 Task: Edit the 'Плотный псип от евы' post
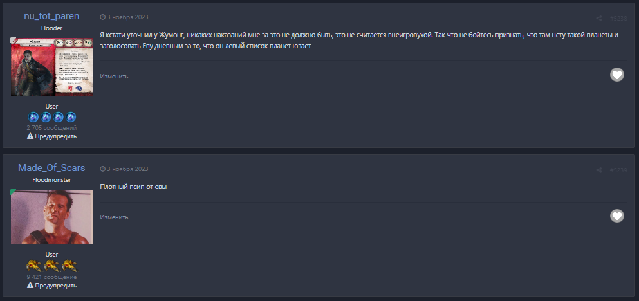tap(114, 217)
